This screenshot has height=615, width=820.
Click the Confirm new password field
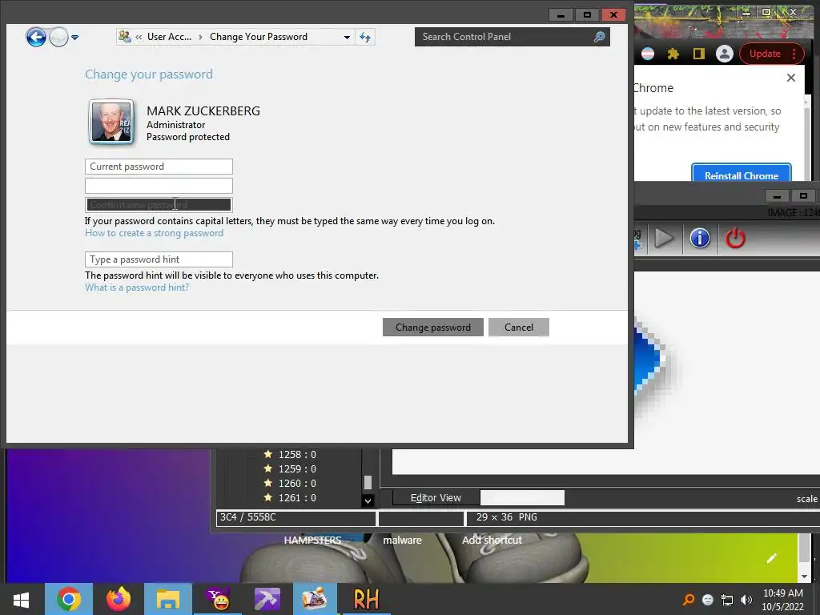(x=159, y=205)
